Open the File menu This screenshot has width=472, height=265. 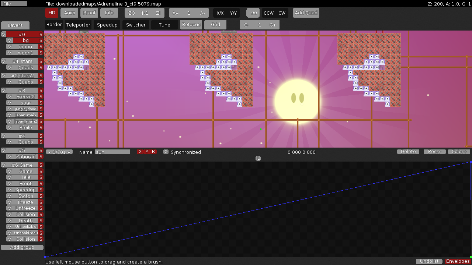click(14, 4)
